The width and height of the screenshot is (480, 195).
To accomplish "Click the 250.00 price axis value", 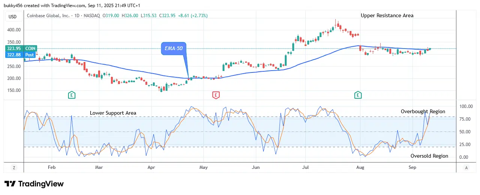I will [x=13, y=66].
